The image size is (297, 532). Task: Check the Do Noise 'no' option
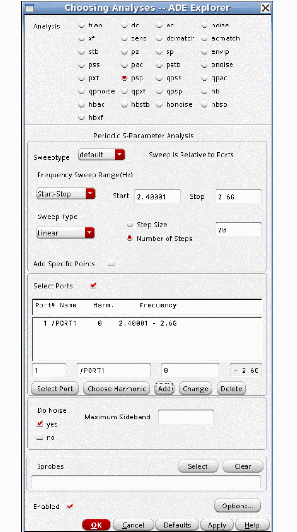(x=39, y=437)
